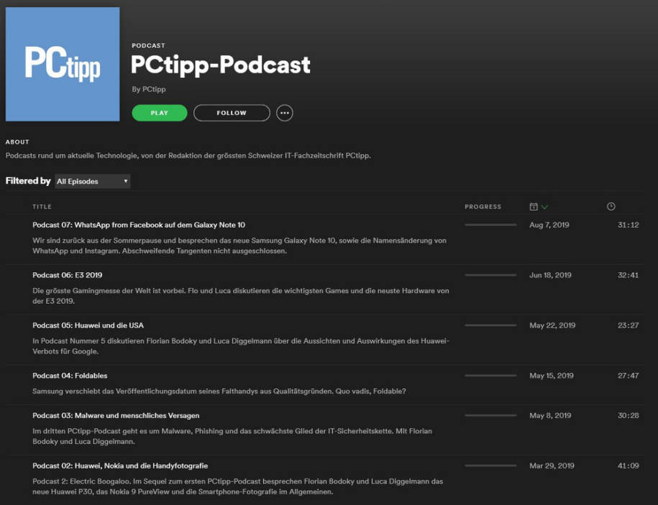Click the ABOUT description starting 'Podcasts rund um'
The width and height of the screenshot is (658, 505).
tap(188, 156)
